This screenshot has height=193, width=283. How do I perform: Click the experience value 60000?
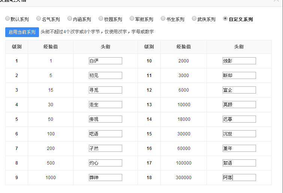pos(184,148)
